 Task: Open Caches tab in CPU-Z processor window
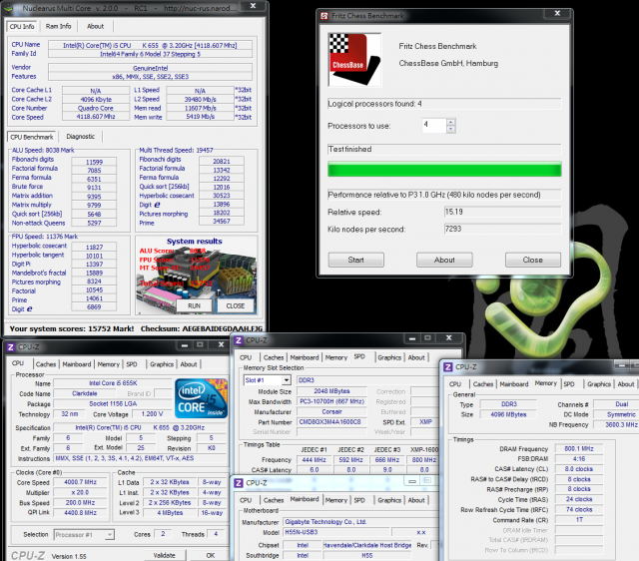pos(46,364)
